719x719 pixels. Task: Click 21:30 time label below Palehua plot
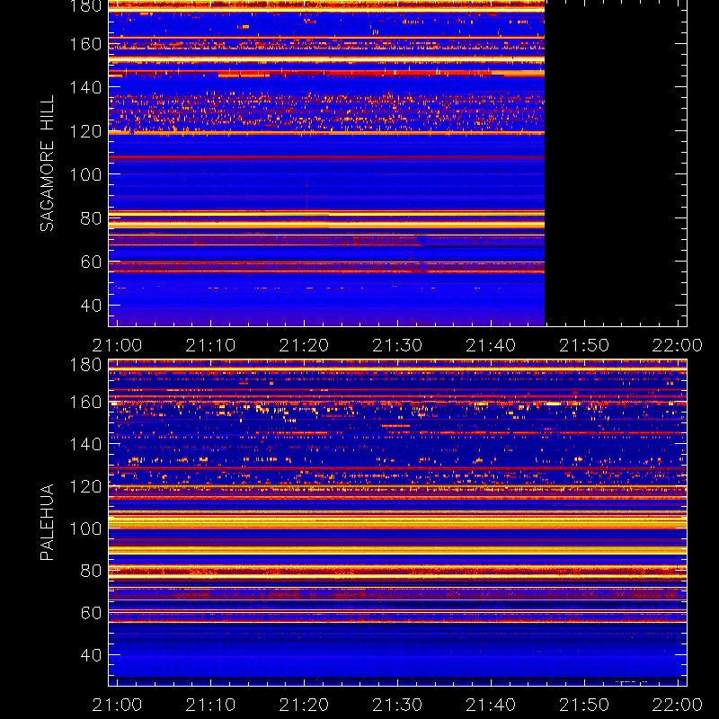tap(397, 705)
